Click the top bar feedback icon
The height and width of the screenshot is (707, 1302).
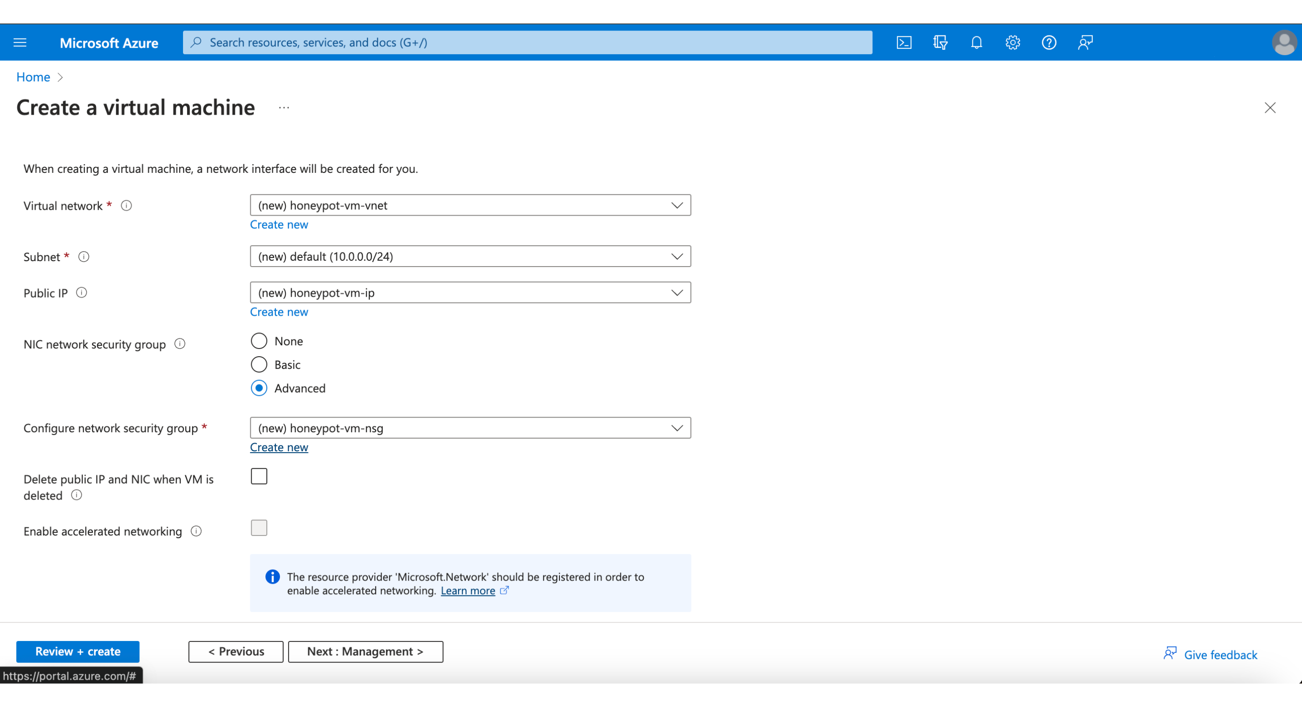point(1085,42)
